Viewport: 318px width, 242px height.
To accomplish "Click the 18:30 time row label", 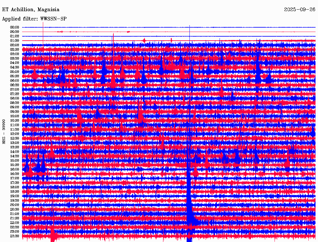I will tap(15, 191).
